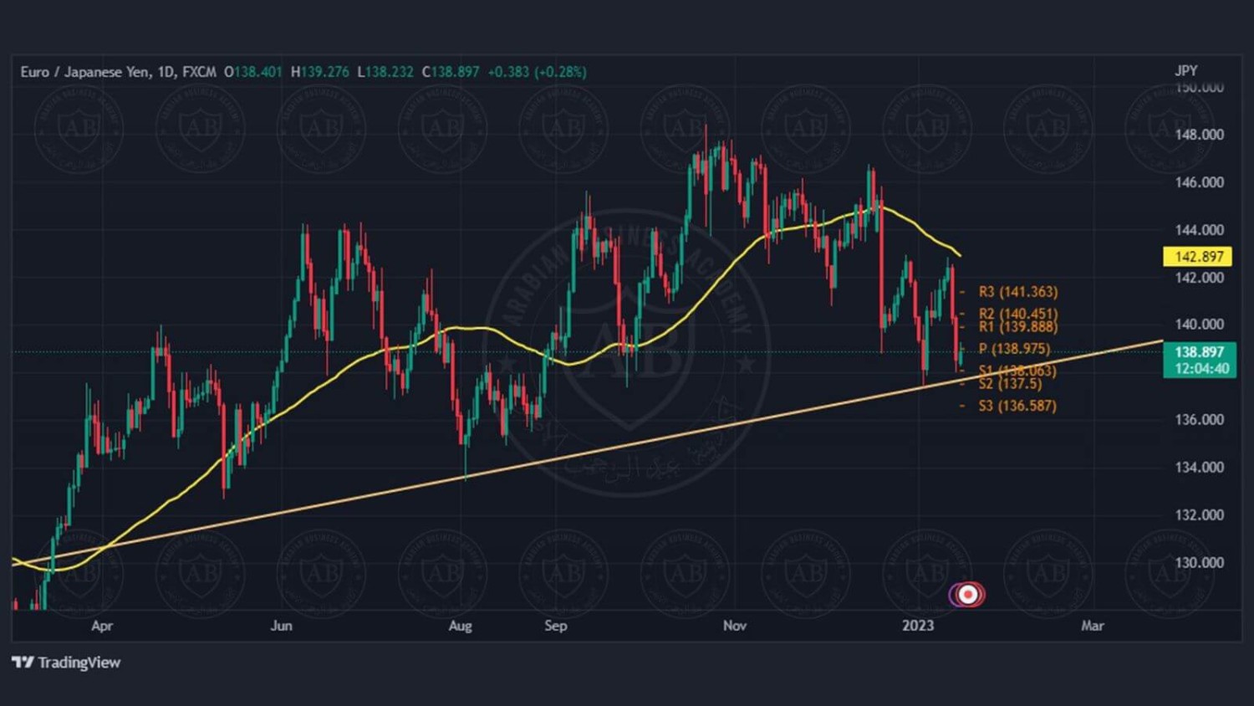Click the Apr label on time axis
1254x706 pixels.
pos(102,626)
